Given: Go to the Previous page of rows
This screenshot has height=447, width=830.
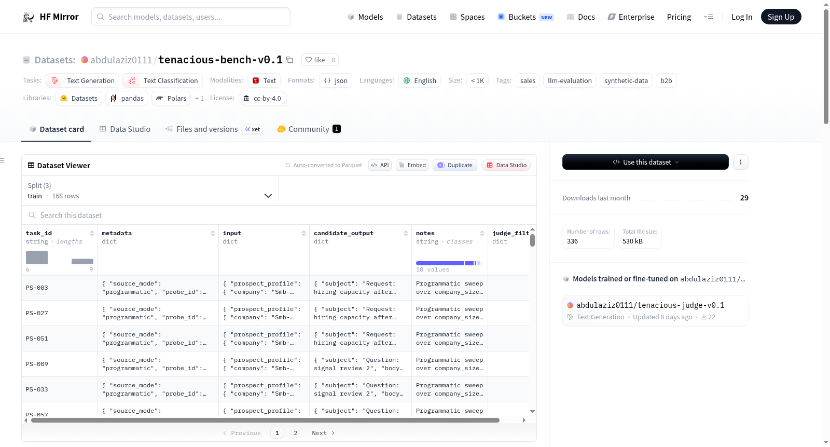Looking at the screenshot, I should (242, 433).
